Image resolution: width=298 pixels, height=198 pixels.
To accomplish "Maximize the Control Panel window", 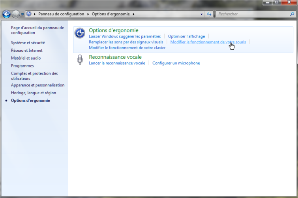I will pyautogui.click(x=277, y=2).
